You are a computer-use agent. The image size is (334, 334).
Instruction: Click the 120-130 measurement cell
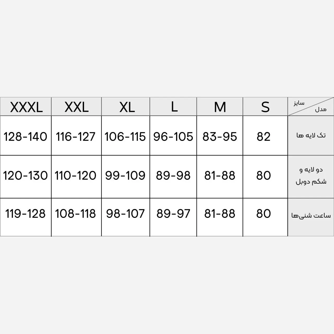tap(25, 176)
